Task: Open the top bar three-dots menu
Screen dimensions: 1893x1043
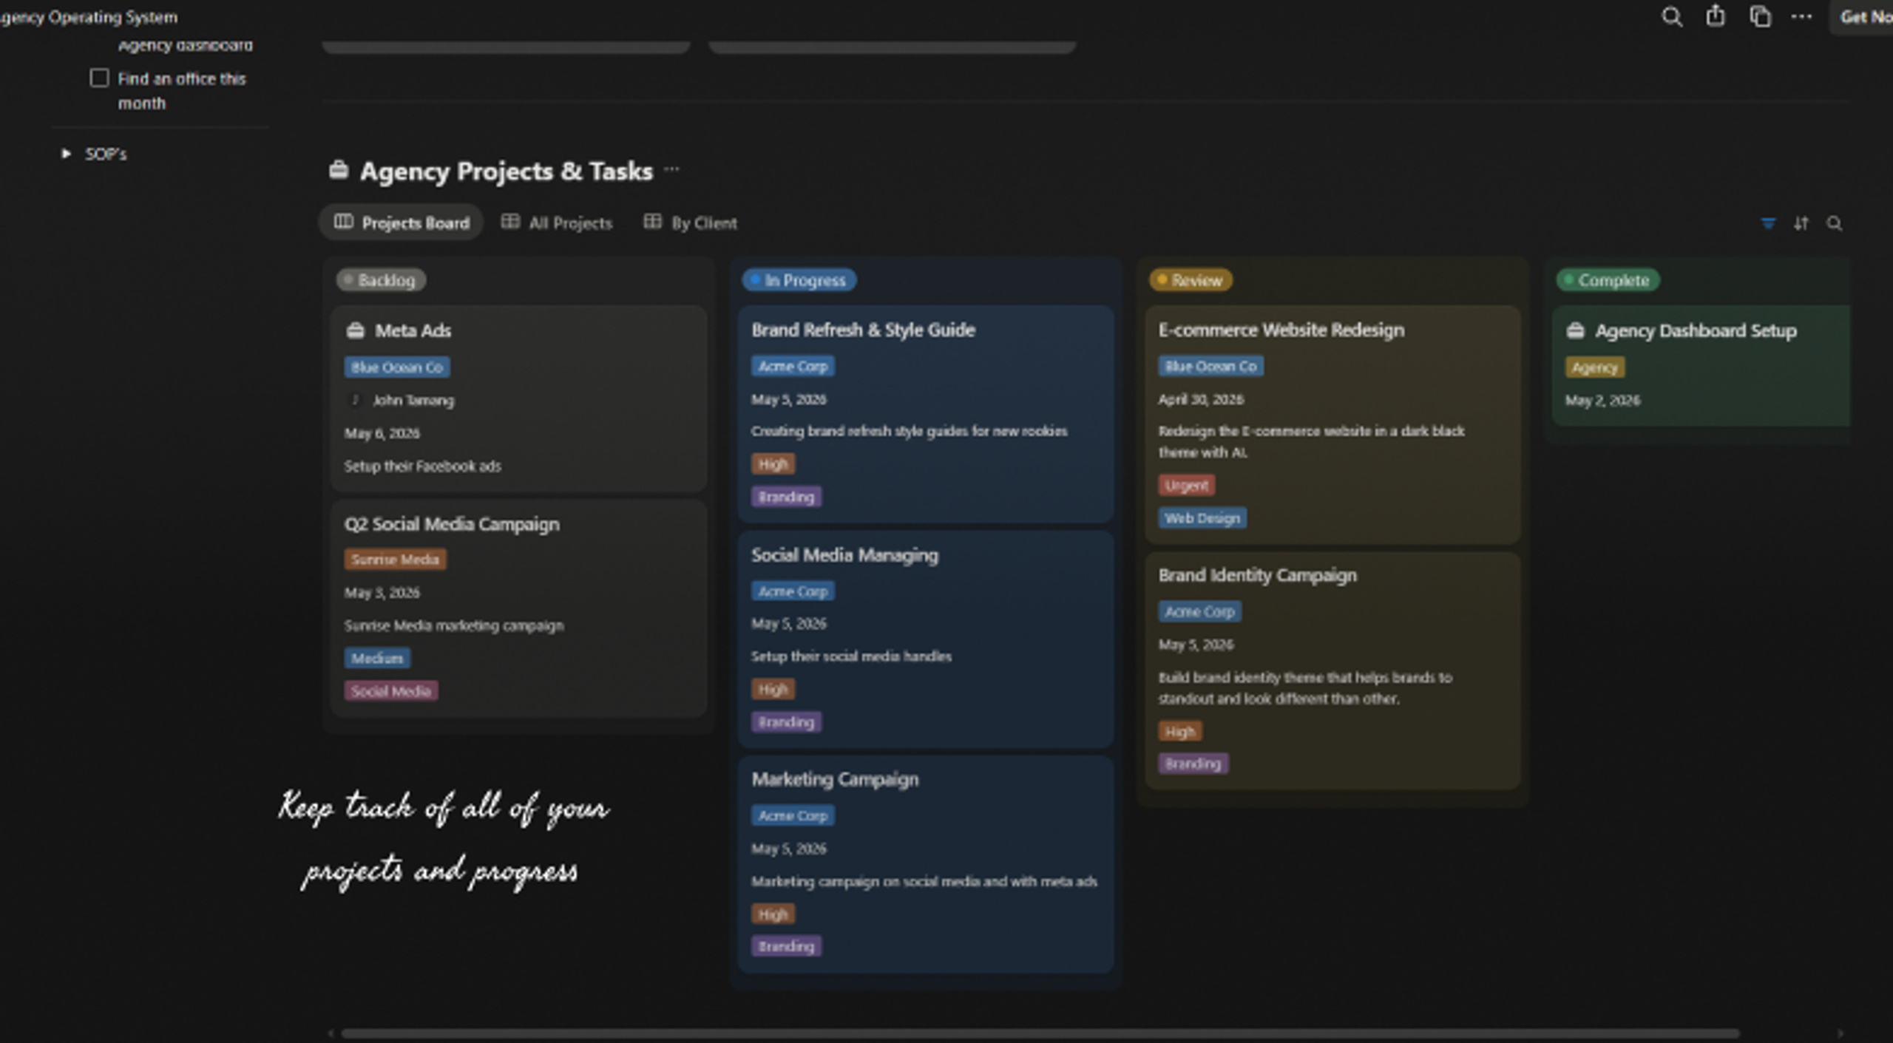Action: (x=1801, y=16)
